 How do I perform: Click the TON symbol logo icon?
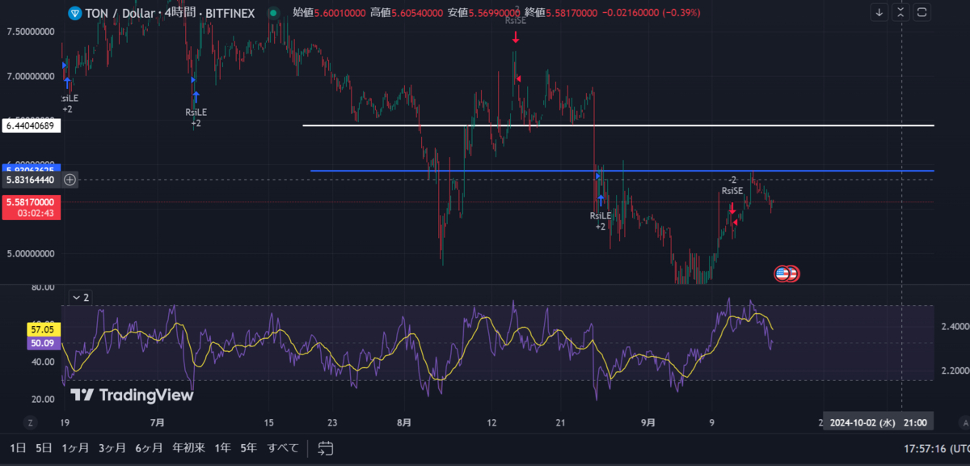[76, 13]
